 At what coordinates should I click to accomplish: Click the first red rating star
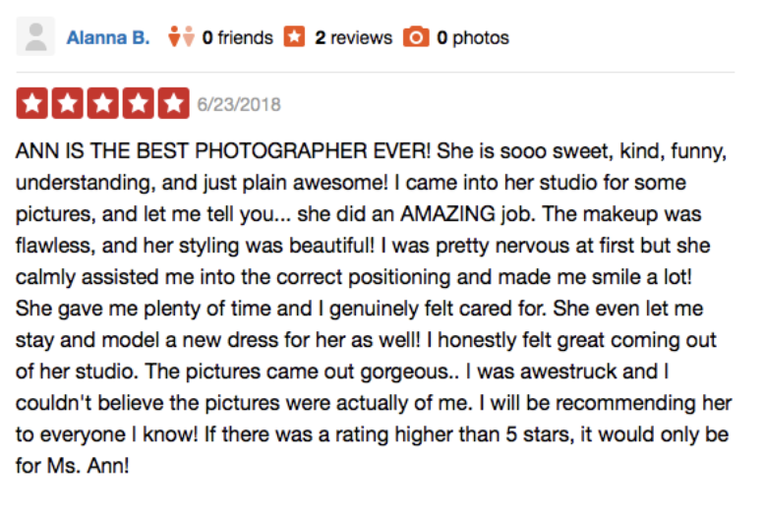(x=32, y=103)
